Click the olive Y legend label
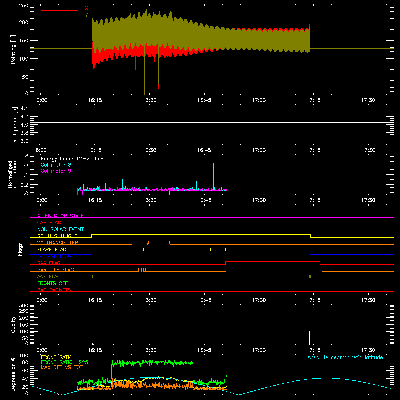Screen dimensions: 400x400 [x=86, y=15]
